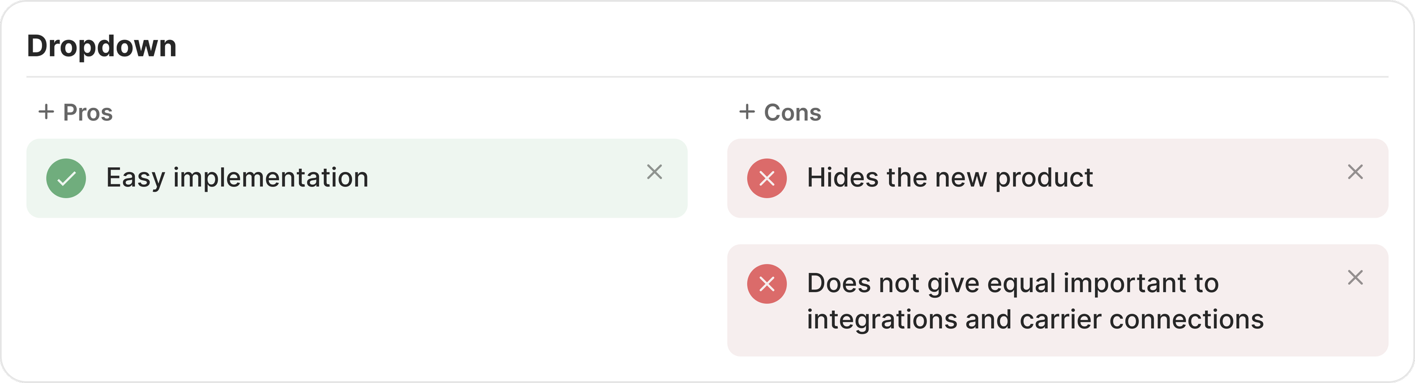Click the green checkmark icon on Easy implementation
This screenshot has height=383, width=1415.
click(66, 179)
